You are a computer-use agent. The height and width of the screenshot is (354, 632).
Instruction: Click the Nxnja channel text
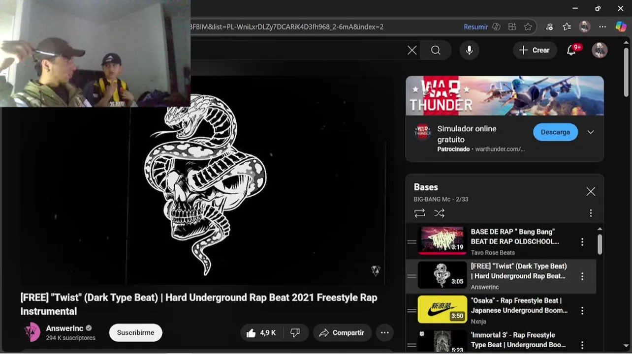click(x=478, y=322)
